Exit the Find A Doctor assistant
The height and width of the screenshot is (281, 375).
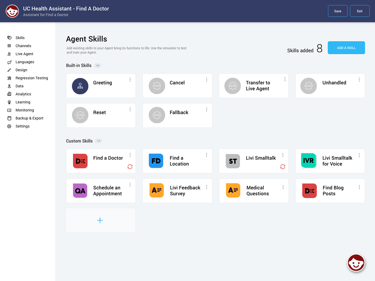(360, 11)
